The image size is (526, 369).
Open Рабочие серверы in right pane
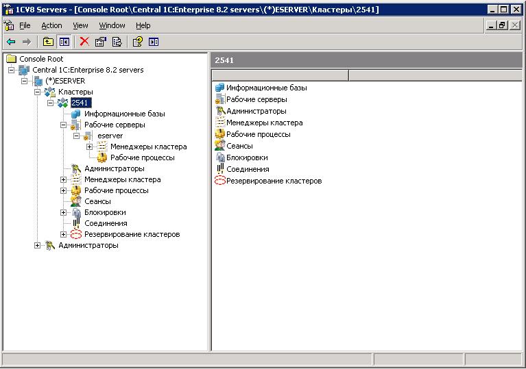click(256, 99)
